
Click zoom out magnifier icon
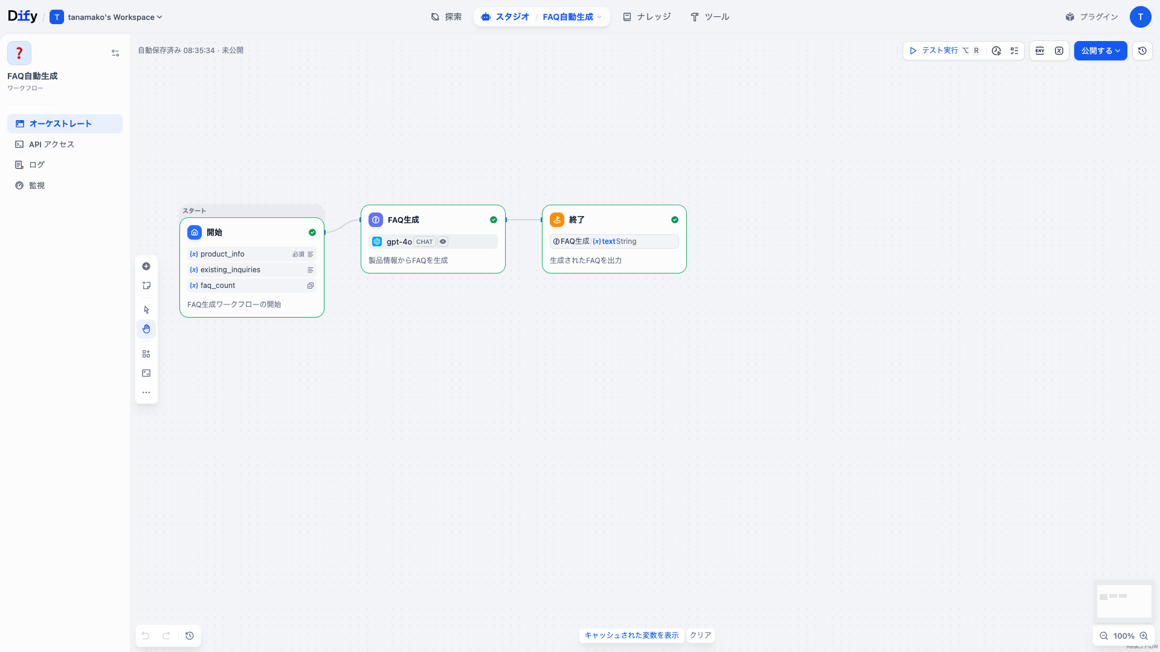point(1104,636)
